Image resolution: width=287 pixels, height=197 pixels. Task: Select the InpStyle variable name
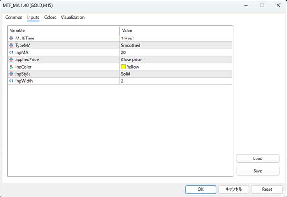coord(23,74)
